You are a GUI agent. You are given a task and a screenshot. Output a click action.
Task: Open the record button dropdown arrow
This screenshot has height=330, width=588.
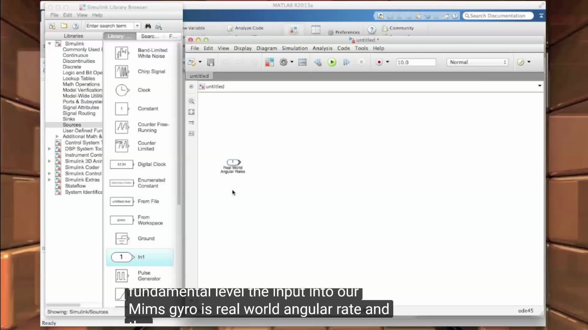pos(387,62)
